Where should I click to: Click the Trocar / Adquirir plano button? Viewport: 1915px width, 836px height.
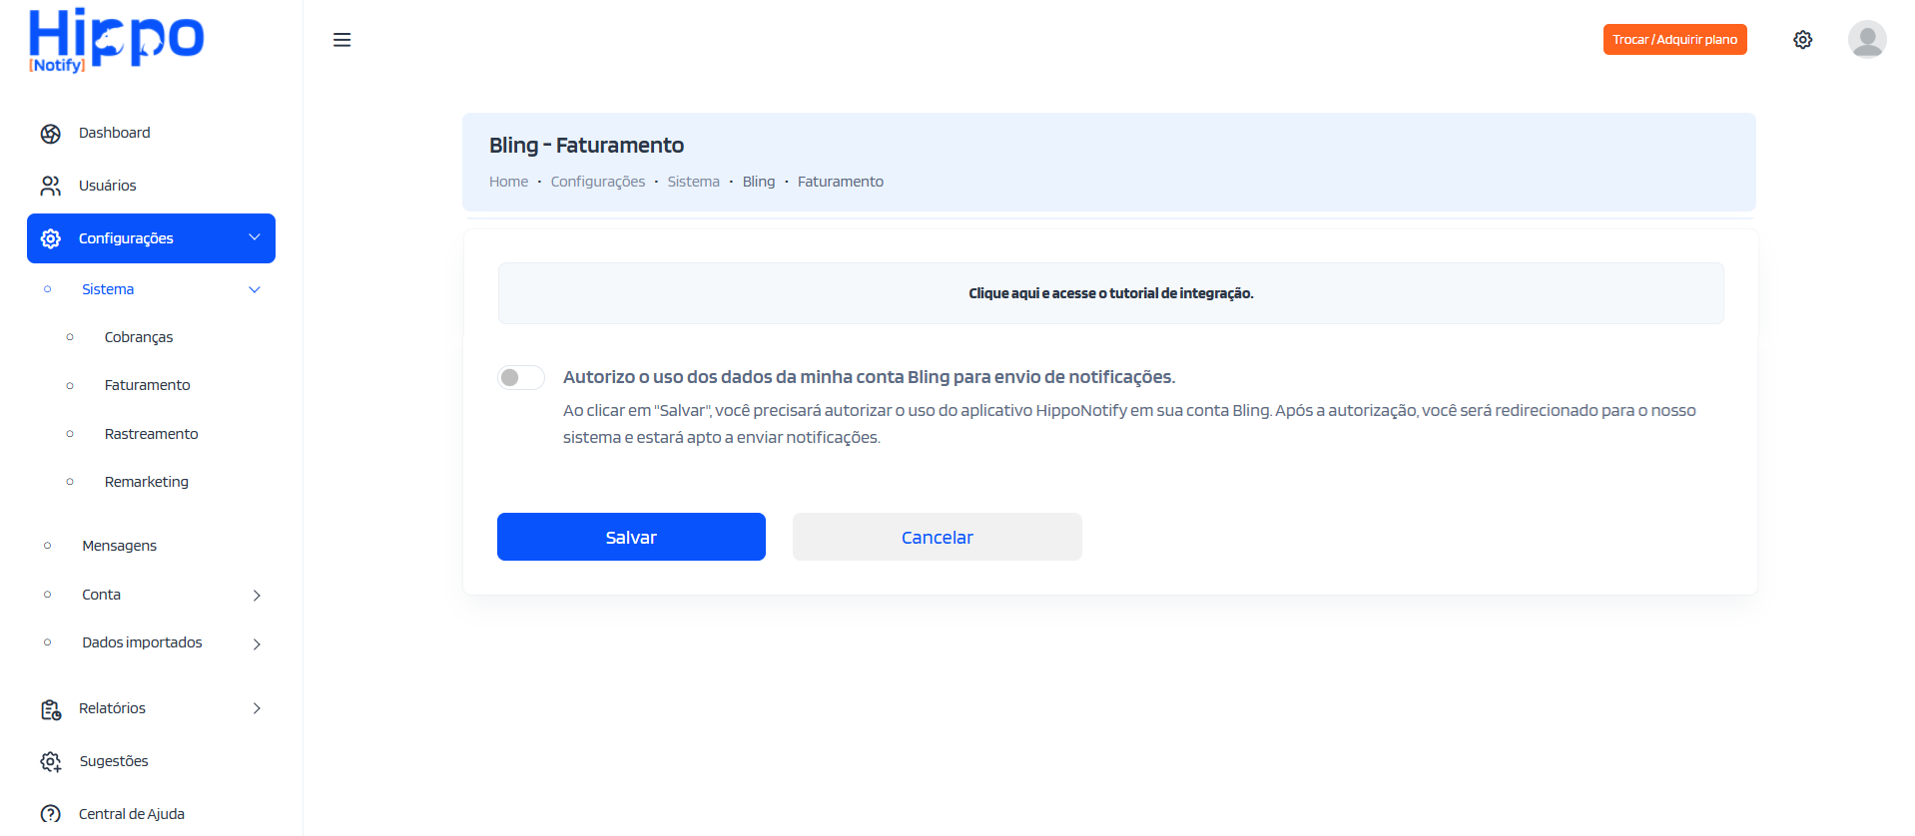[x=1674, y=40]
